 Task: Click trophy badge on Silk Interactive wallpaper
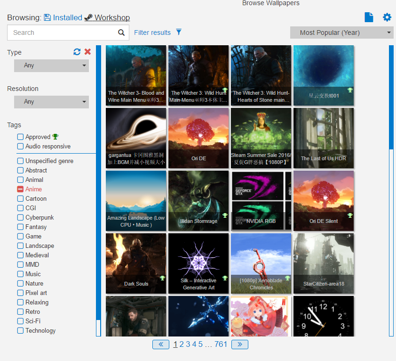[225, 278]
